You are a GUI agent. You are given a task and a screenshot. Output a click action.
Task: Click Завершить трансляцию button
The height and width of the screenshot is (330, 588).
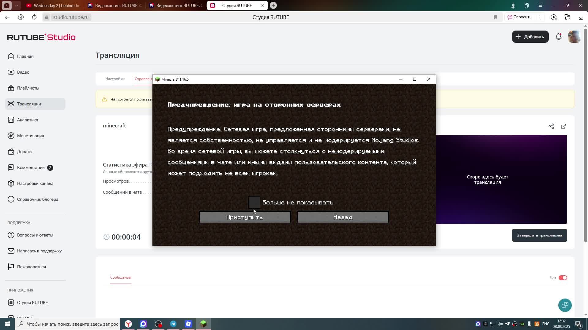point(539,235)
